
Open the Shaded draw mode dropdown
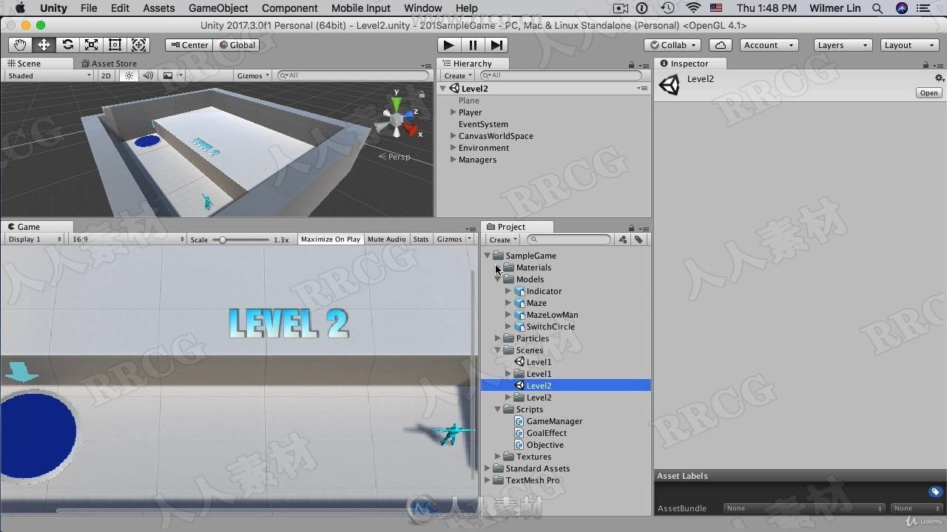tap(49, 75)
